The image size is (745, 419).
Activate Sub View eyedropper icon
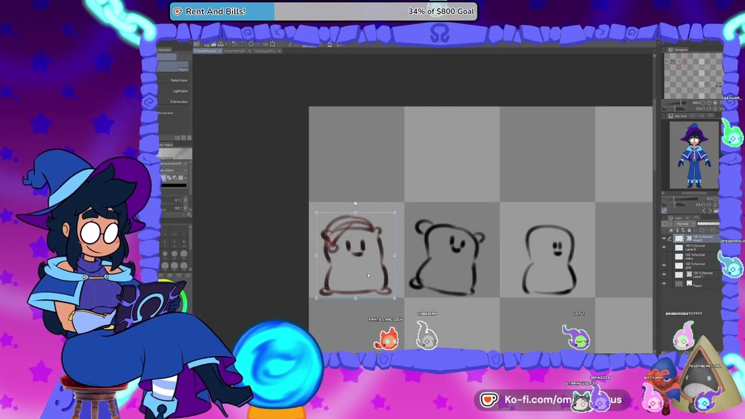(664, 211)
